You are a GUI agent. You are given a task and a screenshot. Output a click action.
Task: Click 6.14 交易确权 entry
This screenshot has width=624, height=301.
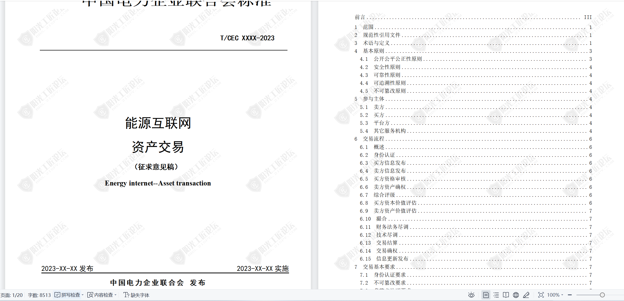[476, 251]
